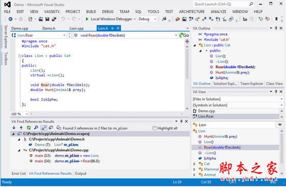The width and height of the screenshot is (286, 187).
Task: Click the Save All toolbar icon
Action: 54,19
